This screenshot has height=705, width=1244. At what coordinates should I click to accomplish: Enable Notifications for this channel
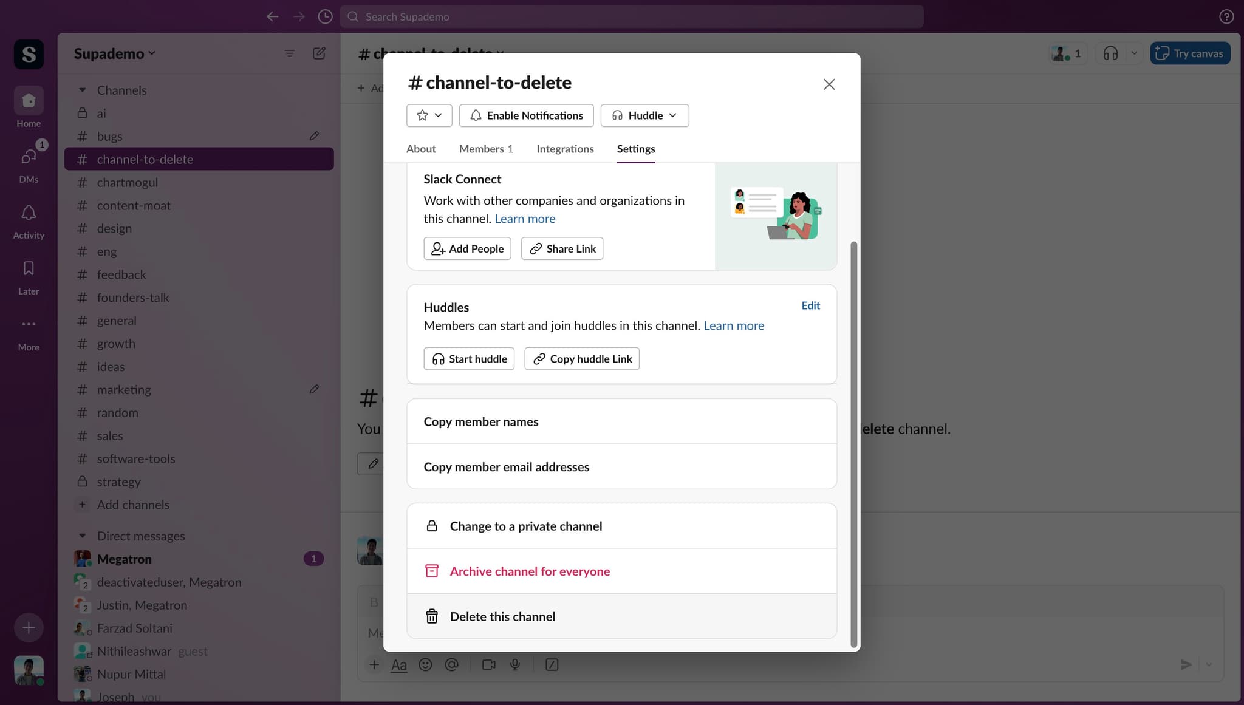pos(526,115)
